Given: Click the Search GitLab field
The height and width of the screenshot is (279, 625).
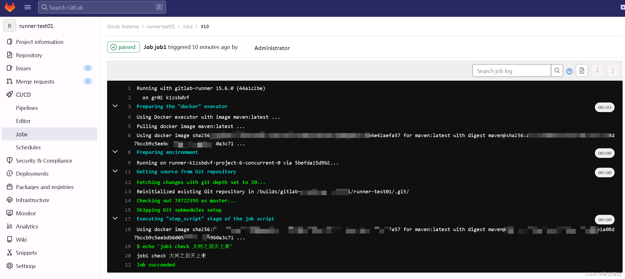Looking at the screenshot, I should point(102,7).
